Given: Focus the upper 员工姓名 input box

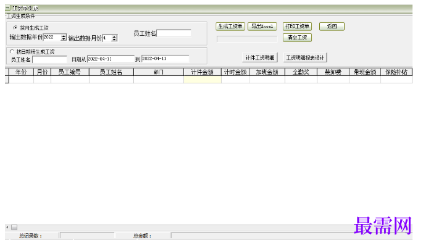Looking at the screenshot, I should (x=174, y=33).
